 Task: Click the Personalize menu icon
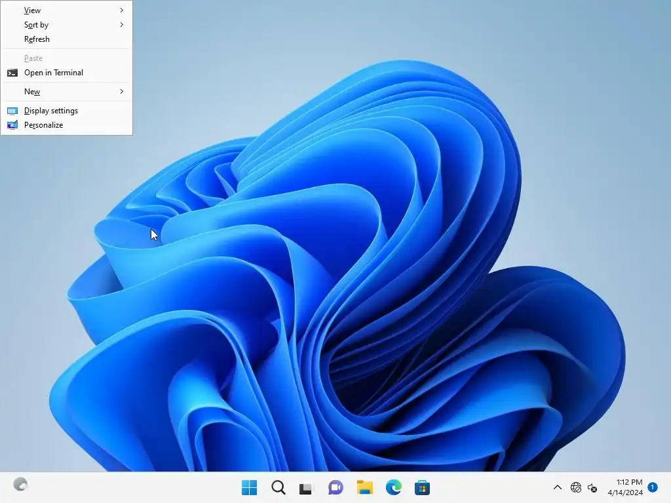pos(12,125)
